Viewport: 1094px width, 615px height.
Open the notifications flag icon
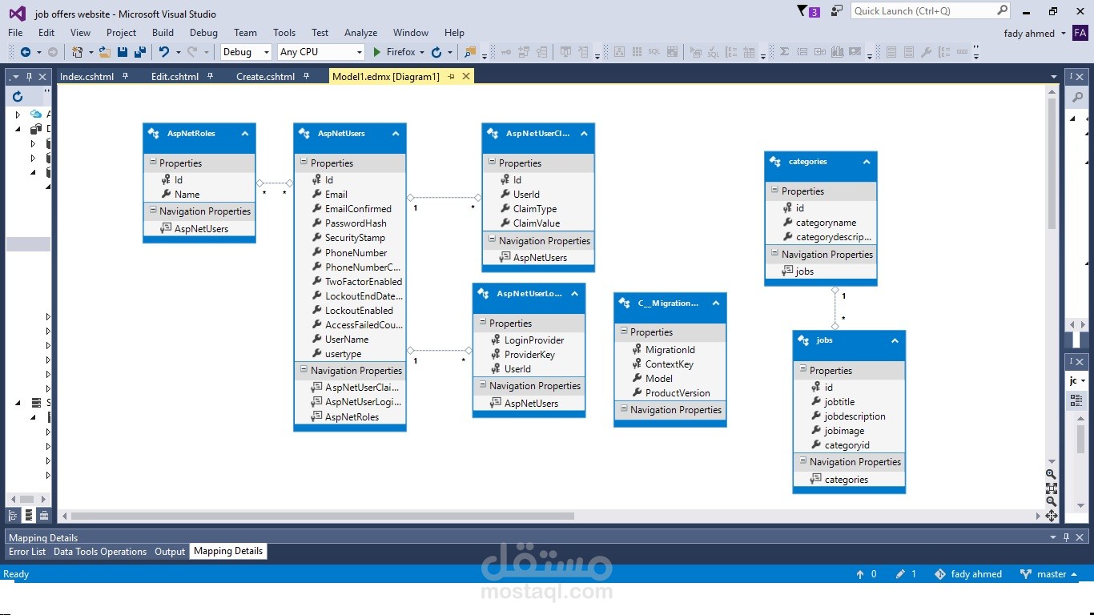pyautogui.click(x=803, y=11)
